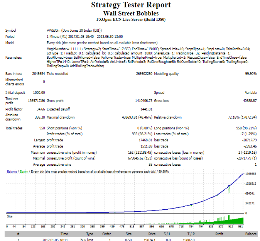
Task: Click x-axis tick label 478
Action: [122, 226]
